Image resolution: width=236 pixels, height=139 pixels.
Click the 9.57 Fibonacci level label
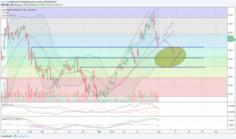(4, 35)
